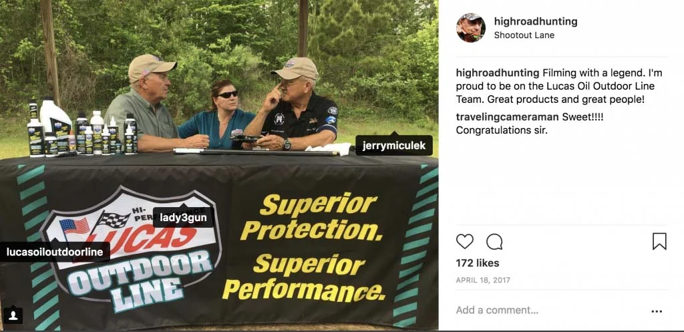Open comments via the speech bubble icon
Viewport: 684px width, 332px height.
494,241
